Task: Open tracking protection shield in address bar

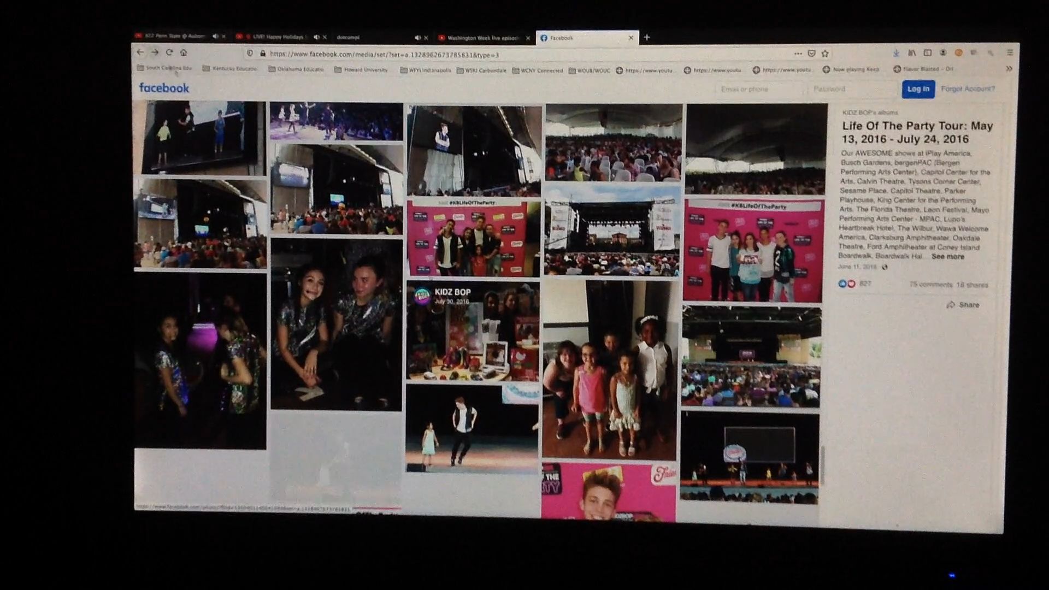Action: click(250, 54)
